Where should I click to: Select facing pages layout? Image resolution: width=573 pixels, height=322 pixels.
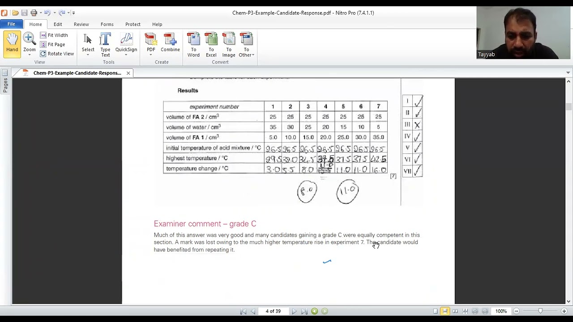pos(455,311)
